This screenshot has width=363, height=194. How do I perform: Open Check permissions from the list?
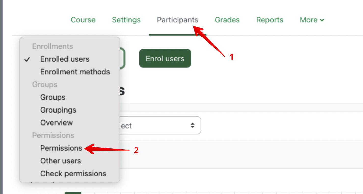click(73, 174)
